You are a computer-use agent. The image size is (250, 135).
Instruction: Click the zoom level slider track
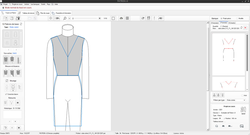(85, 18)
